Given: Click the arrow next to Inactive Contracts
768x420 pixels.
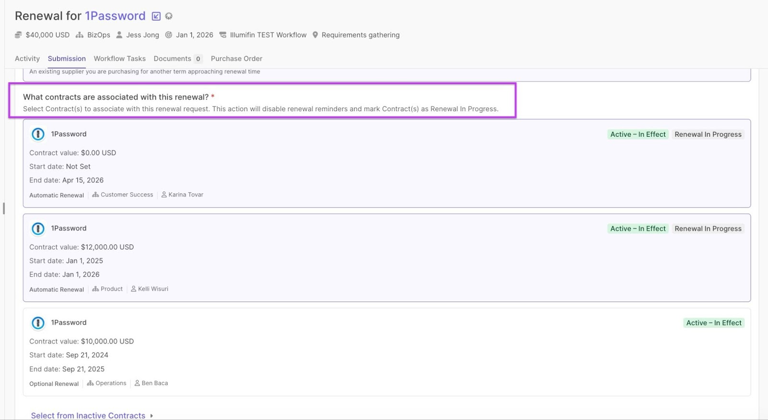Looking at the screenshot, I should 152,416.
